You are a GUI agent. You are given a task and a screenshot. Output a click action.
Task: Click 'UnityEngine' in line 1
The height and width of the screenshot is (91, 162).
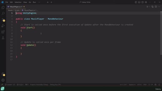coord(29,13)
